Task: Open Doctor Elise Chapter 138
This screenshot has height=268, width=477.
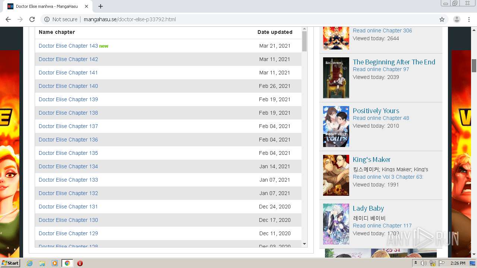Action: click(68, 113)
